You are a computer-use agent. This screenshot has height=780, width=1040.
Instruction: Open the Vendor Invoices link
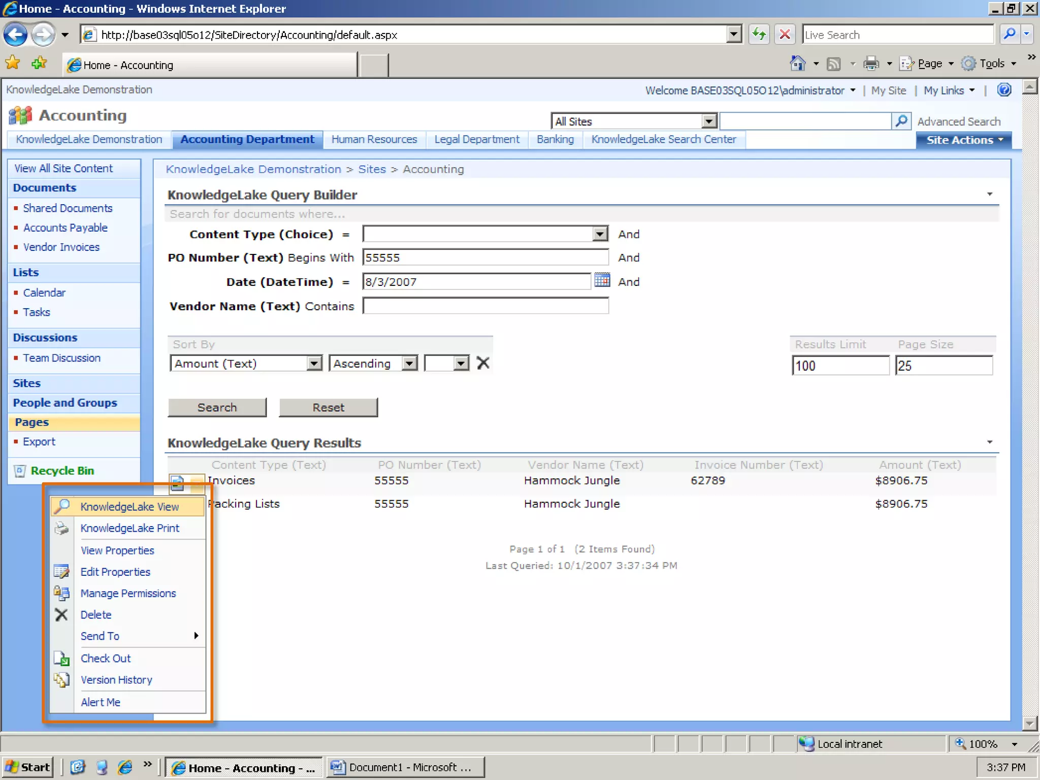61,247
